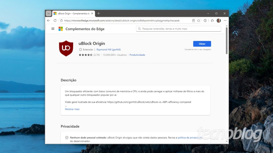Select the uBlock Origin browser tab

pos(73,13)
